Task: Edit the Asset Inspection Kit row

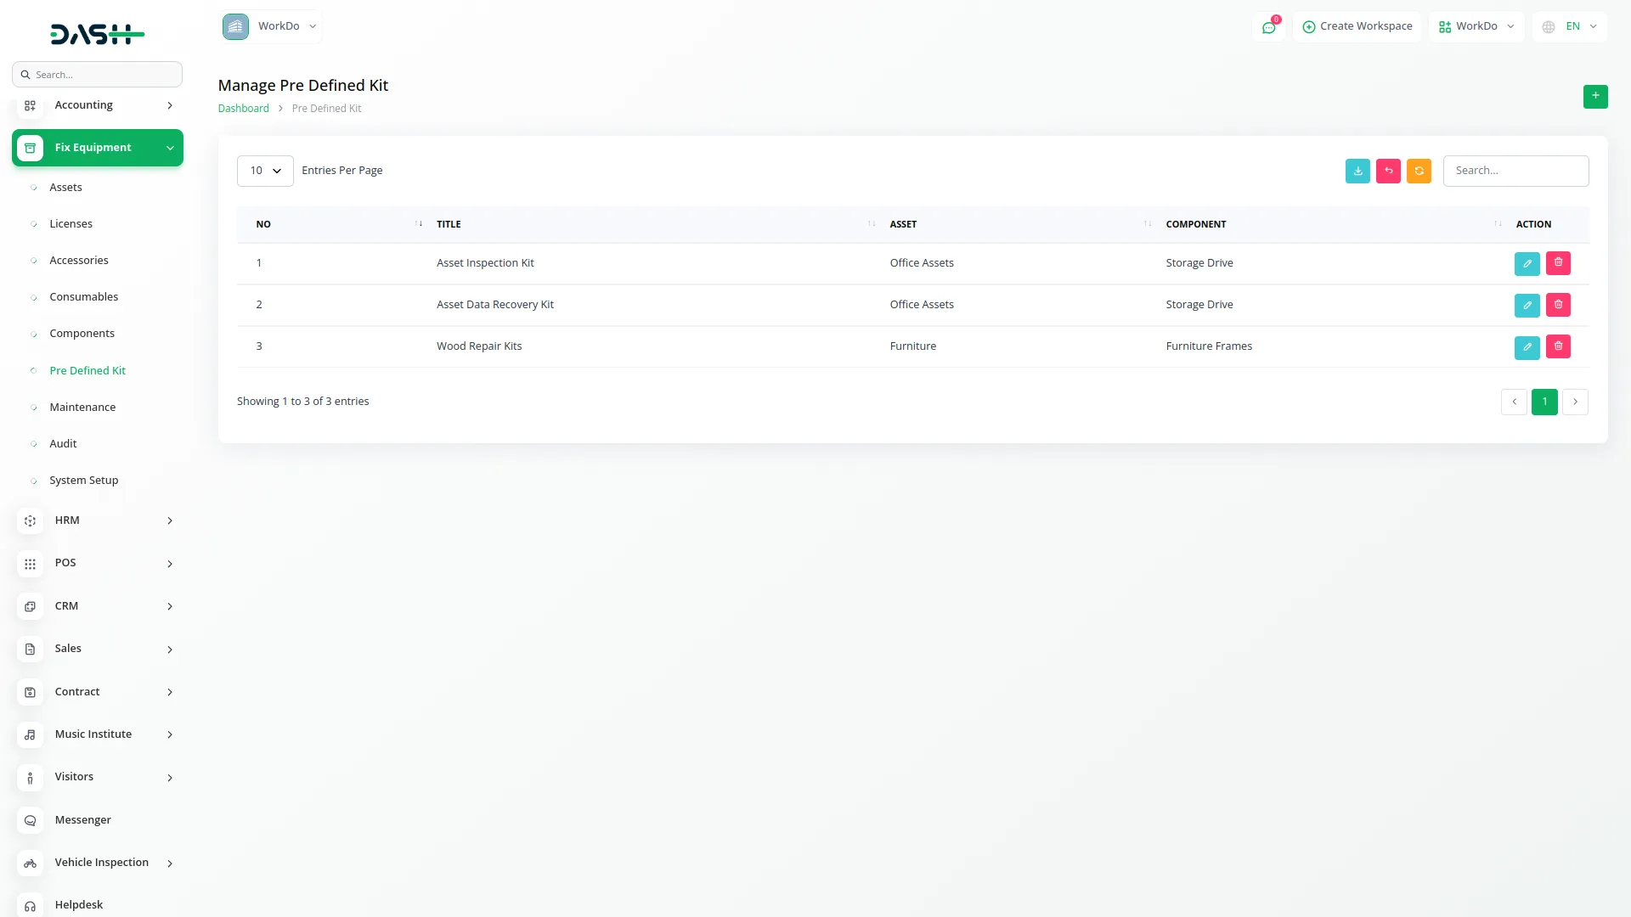Action: (x=1527, y=263)
